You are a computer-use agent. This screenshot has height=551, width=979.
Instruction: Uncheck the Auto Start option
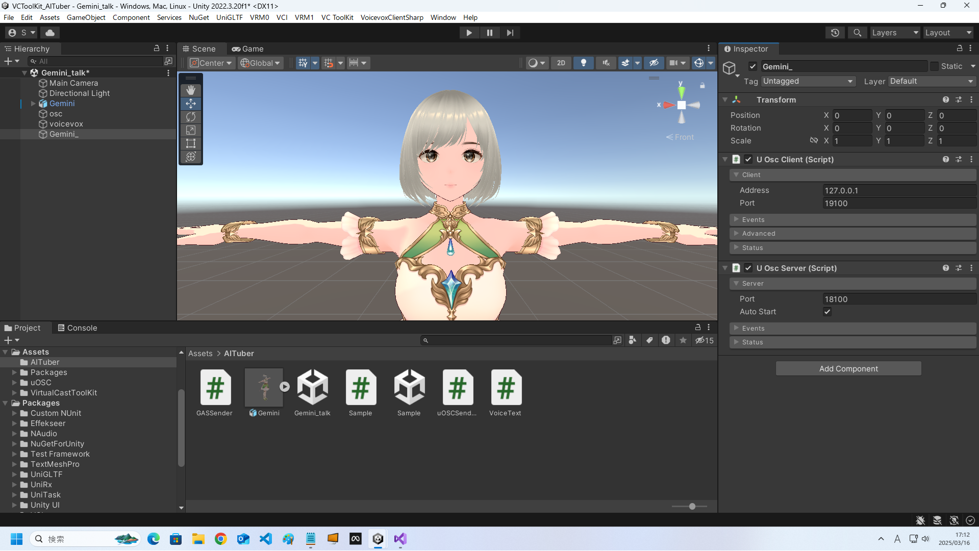827,312
